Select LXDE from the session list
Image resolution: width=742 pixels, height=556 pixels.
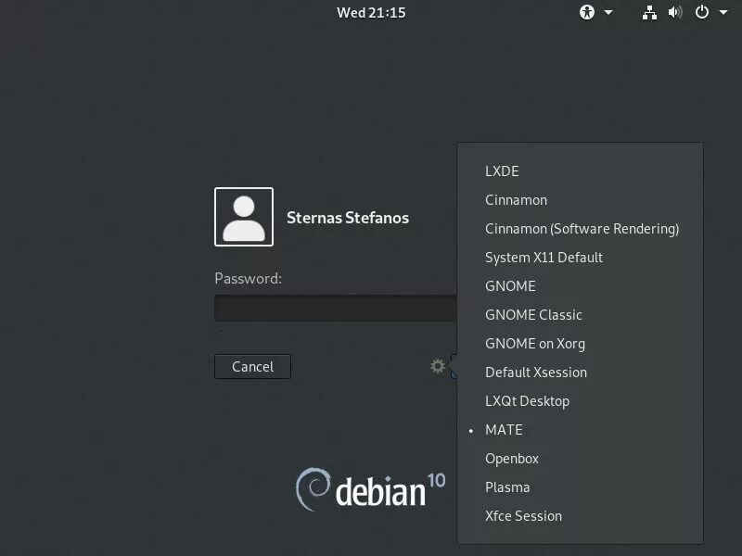[502, 171]
